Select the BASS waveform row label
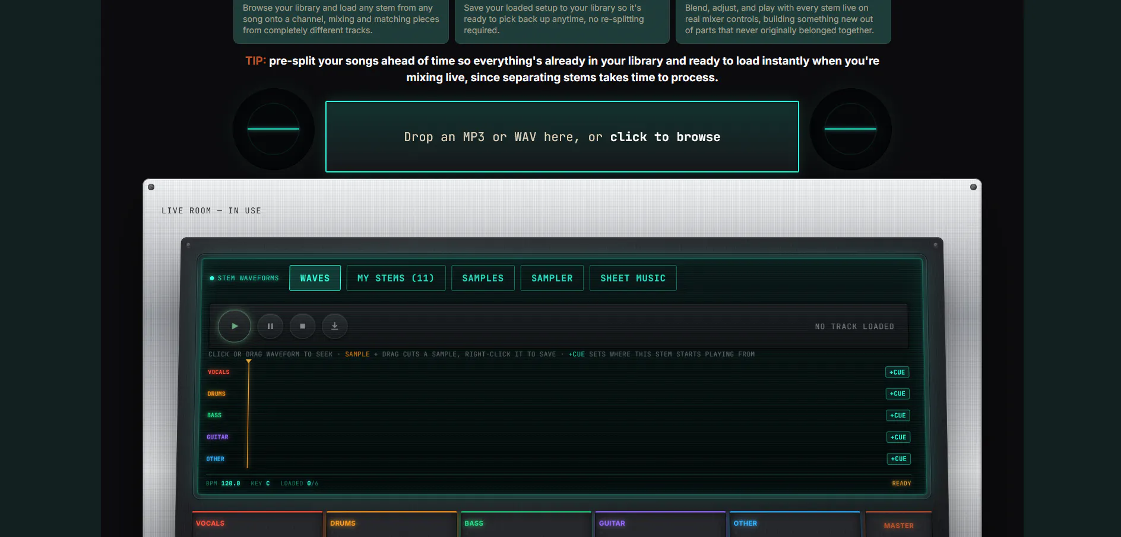This screenshot has width=1121, height=537. click(x=214, y=415)
